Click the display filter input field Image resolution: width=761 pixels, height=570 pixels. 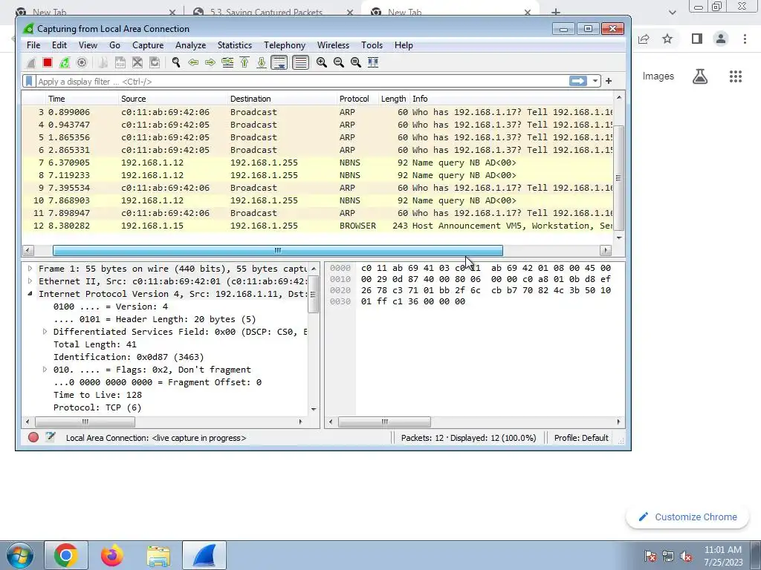point(301,82)
